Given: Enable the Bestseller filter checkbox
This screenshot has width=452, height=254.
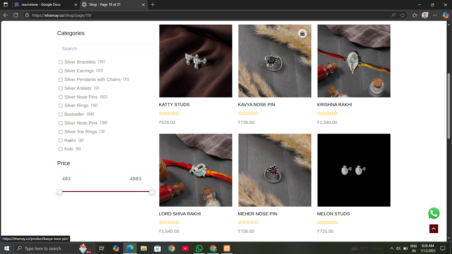Looking at the screenshot, I should tap(60, 114).
